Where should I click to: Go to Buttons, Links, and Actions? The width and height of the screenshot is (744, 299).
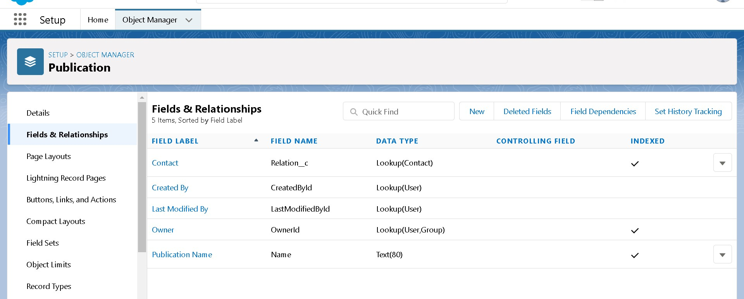71,200
